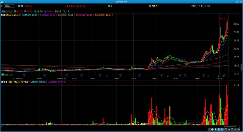Click the SMA(10) 25.51 indicator label
The width and height of the screenshot is (243, 132).
click(30, 15)
